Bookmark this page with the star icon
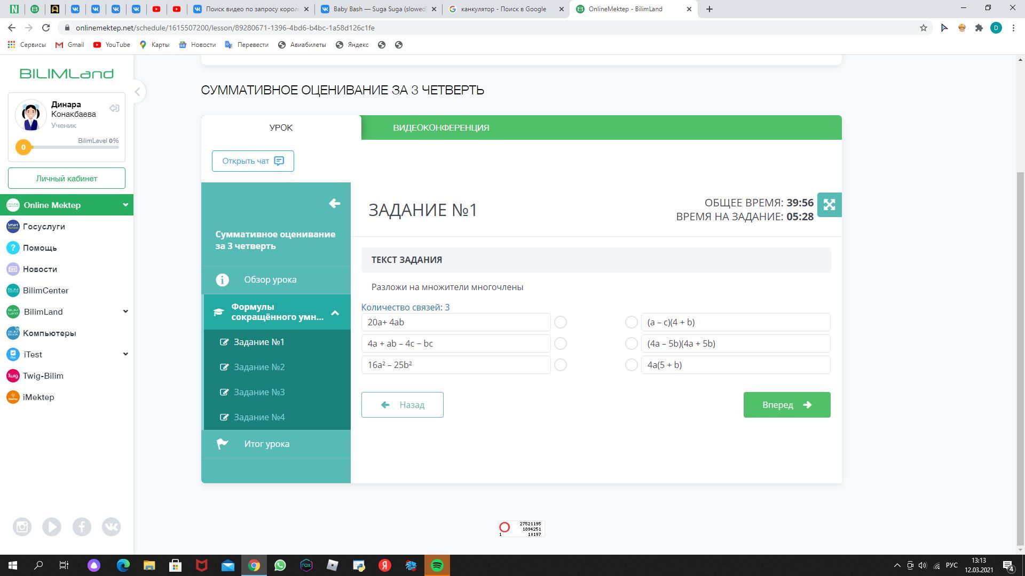This screenshot has height=576, width=1025. [x=923, y=28]
